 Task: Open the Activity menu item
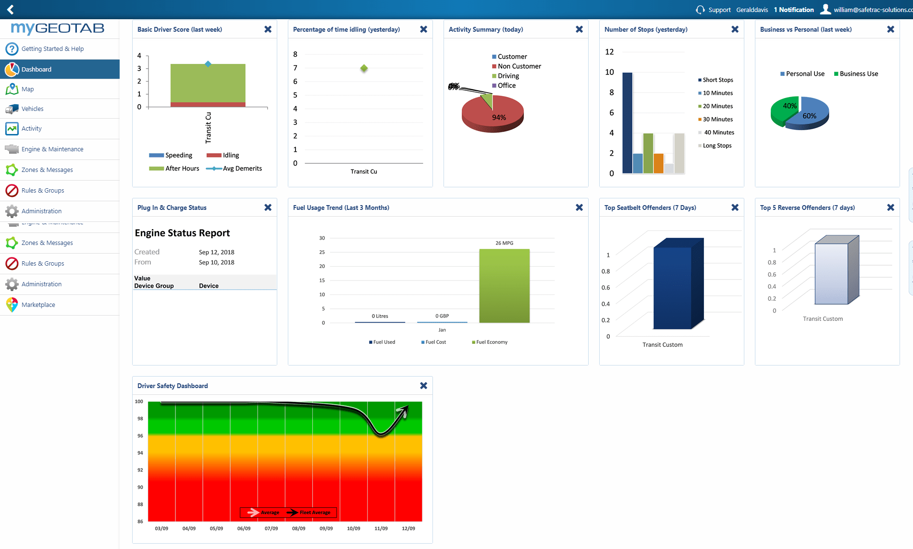pyautogui.click(x=60, y=129)
